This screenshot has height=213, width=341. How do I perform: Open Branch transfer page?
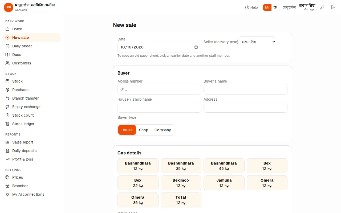[32, 98]
